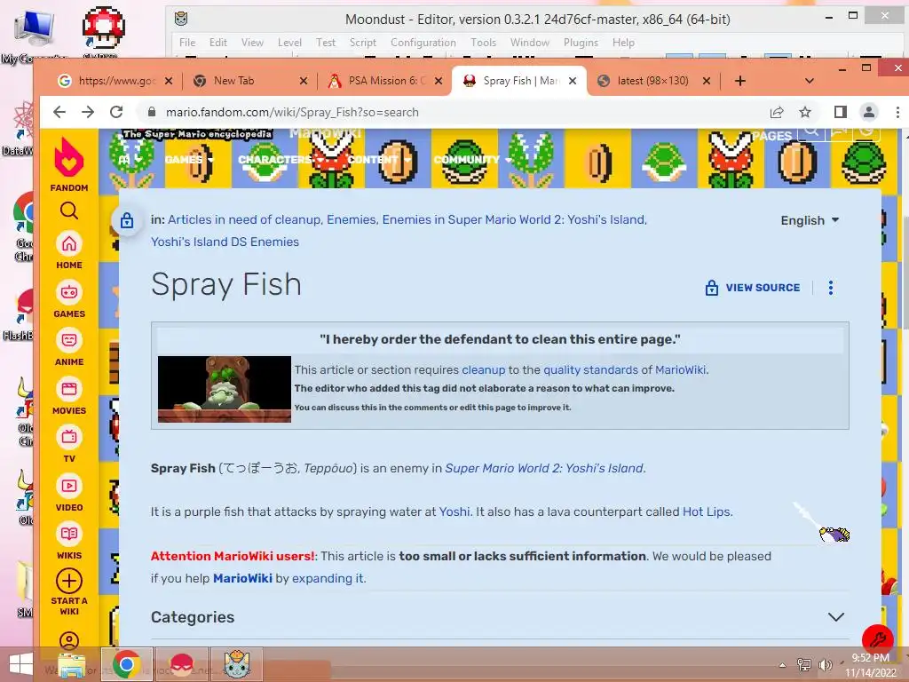Open the TV sidebar icon
Viewport: 909px width, 682px height.
69,437
